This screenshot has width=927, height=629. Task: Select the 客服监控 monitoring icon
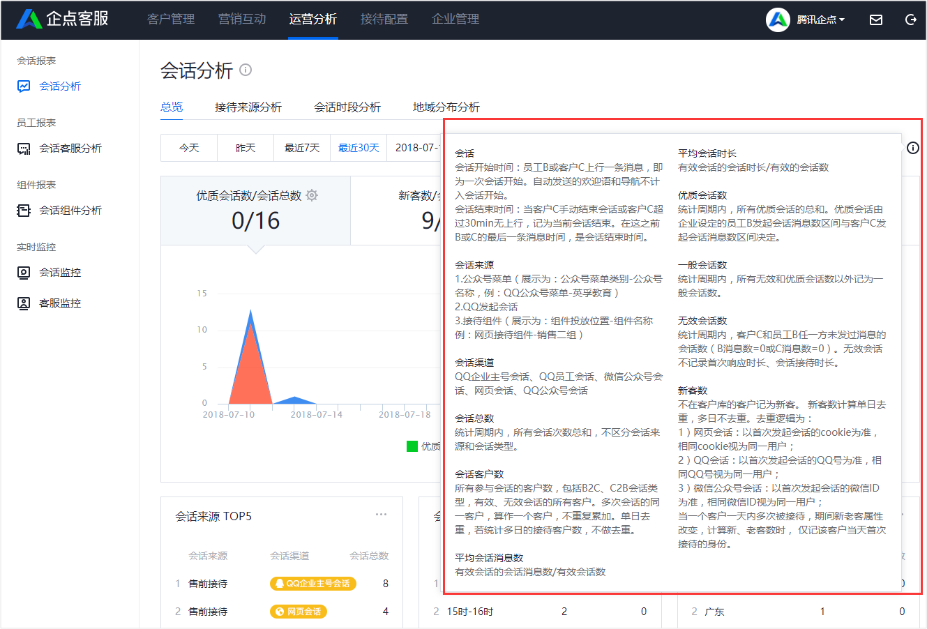pyautogui.click(x=24, y=303)
